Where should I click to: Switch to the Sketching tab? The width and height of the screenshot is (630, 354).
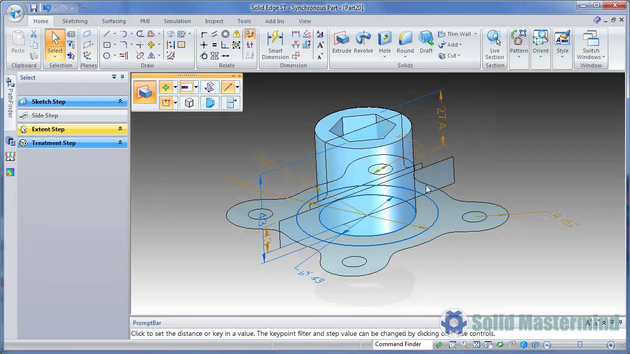(x=75, y=21)
